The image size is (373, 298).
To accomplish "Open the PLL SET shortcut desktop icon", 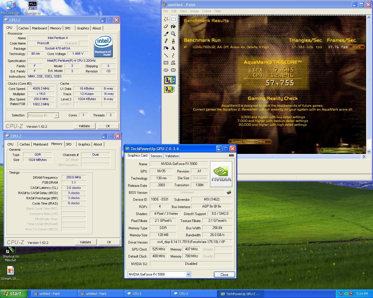I will coord(33,8).
